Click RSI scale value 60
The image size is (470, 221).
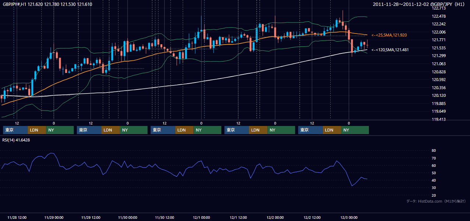(x=434, y=165)
